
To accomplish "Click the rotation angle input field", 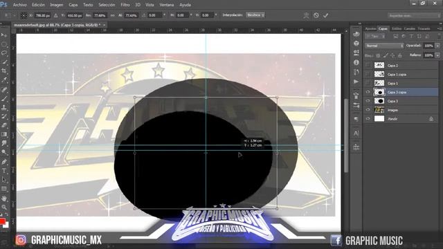I will coord(155,15).
